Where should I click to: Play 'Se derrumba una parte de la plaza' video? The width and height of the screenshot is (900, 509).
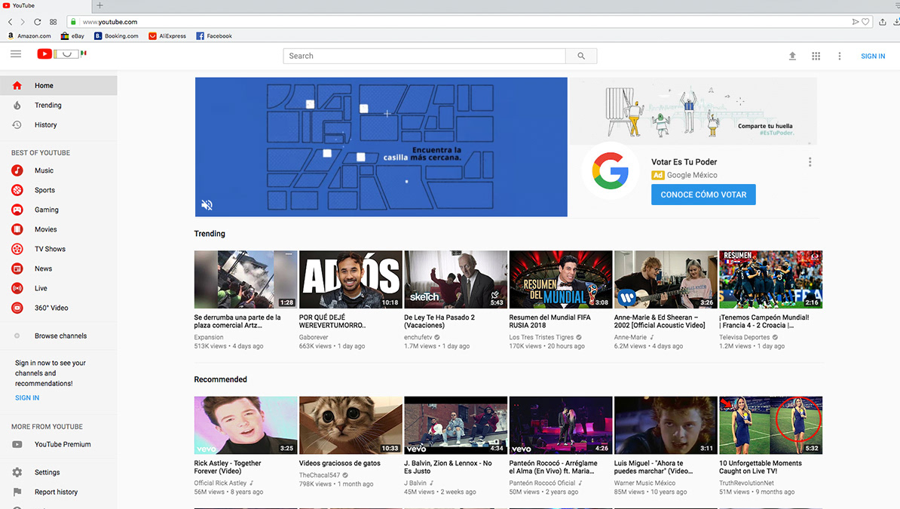(x=246, y=279)
